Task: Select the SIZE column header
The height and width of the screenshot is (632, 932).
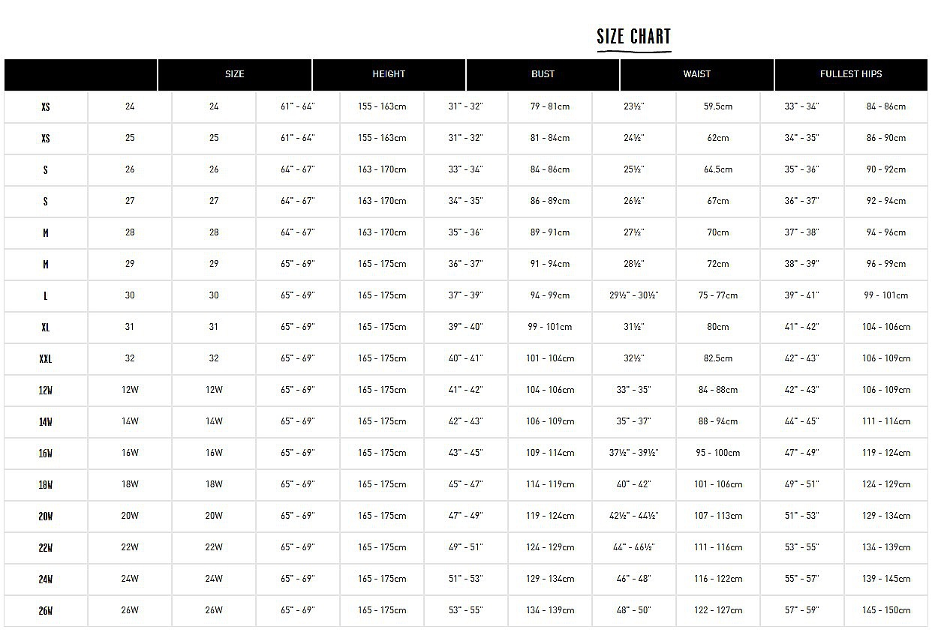Action: pyautogui.click(x=235, y=74)
